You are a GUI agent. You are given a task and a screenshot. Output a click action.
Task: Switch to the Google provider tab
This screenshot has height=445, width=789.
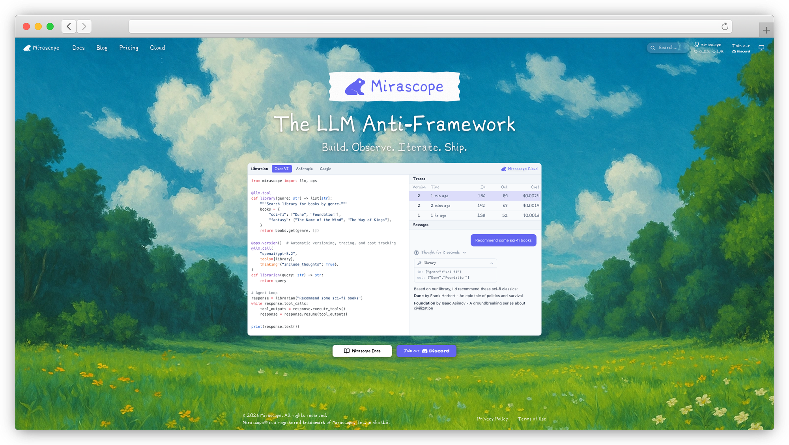click(325, 169)
